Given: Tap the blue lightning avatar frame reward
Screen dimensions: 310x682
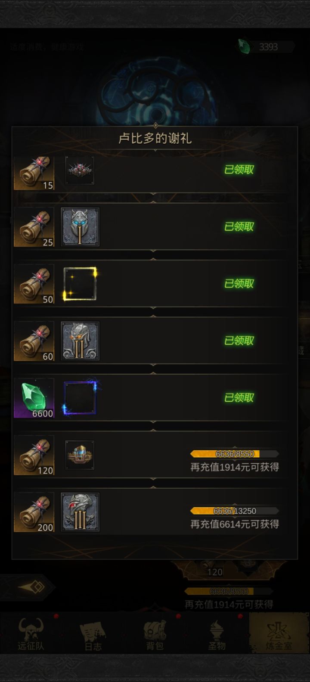Looking at the screenshot, I should [x=80, y=398].
